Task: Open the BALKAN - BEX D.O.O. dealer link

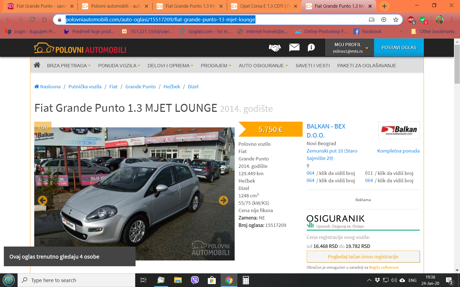Action: tap(326, 131)
